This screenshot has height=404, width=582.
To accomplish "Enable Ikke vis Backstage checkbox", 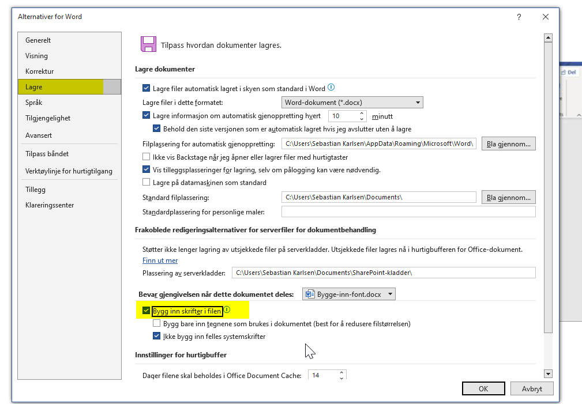I will 147,157.
